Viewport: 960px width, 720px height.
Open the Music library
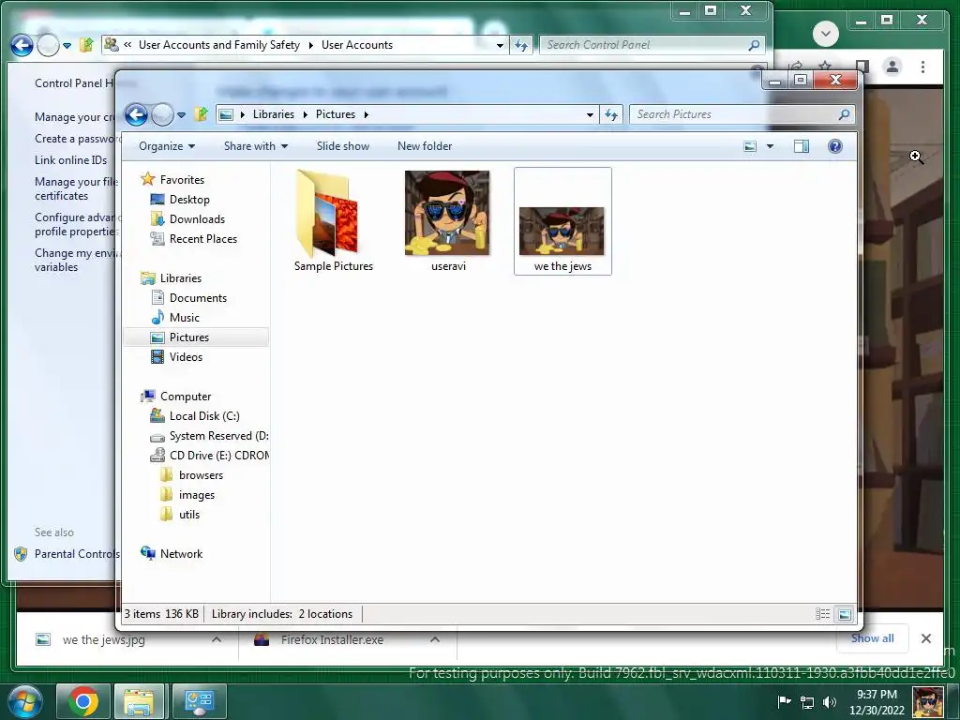[185, 318]
